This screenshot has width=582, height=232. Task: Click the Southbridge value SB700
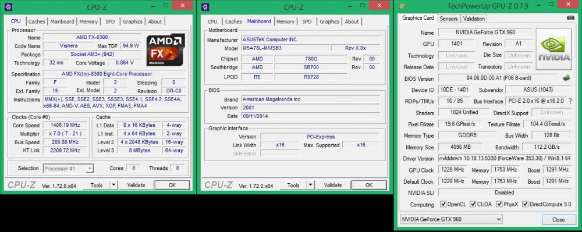(x=311, y=67)
